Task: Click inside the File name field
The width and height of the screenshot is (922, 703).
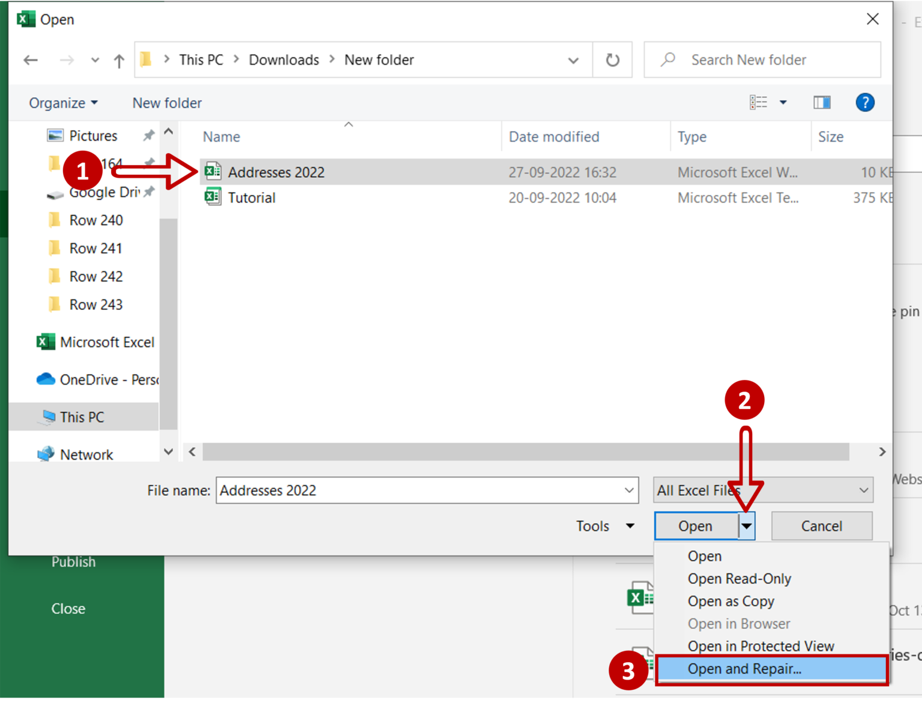Action: click(x=420, y=490)
